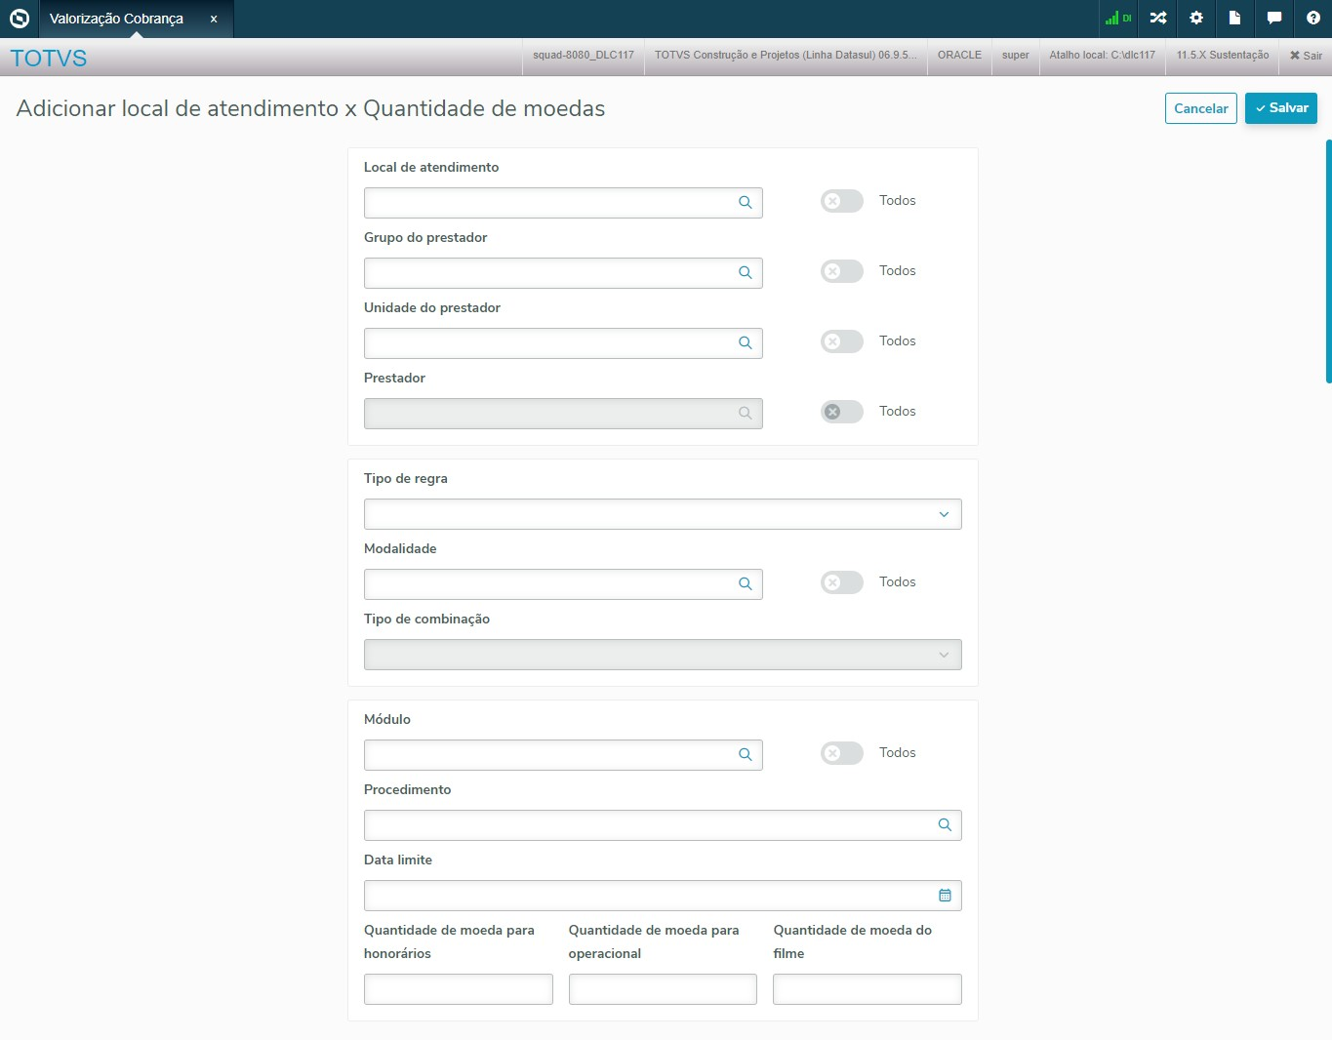Click the chat bubble icon in the header
The height and width of the screenshot is (1040, 1332).
click(1273, 19)
